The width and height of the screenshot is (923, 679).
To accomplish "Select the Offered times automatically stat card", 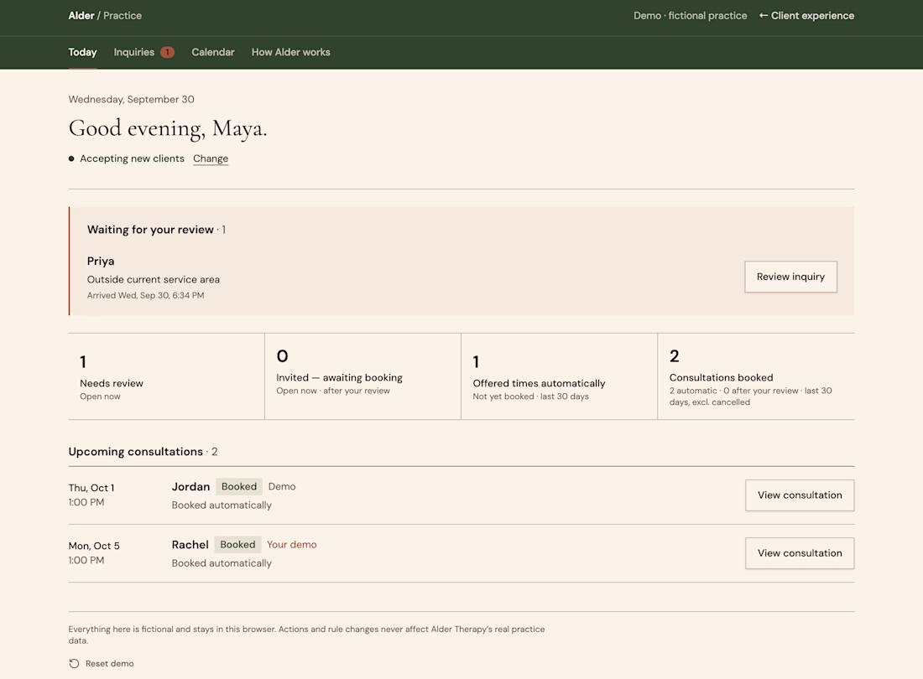I will tap(559, 376).
